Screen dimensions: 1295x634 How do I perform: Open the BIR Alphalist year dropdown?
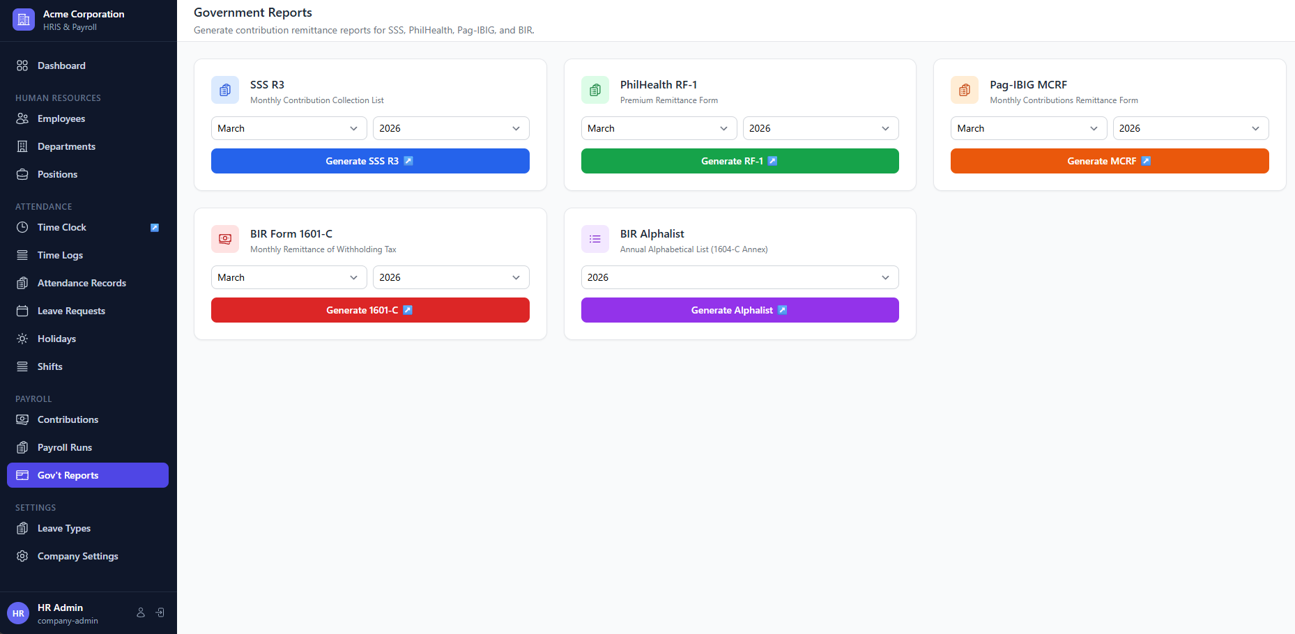[740, 277]
